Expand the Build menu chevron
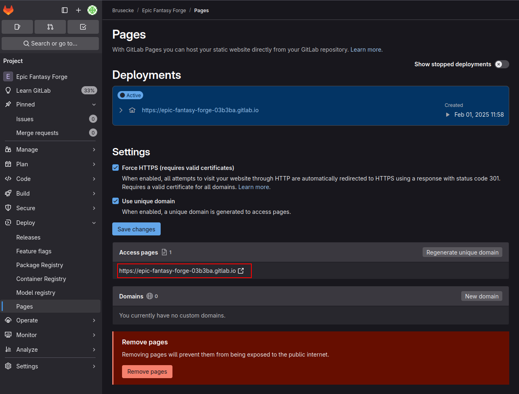The height and width of the screenshot is (394, 519). [x=94, y=194]
